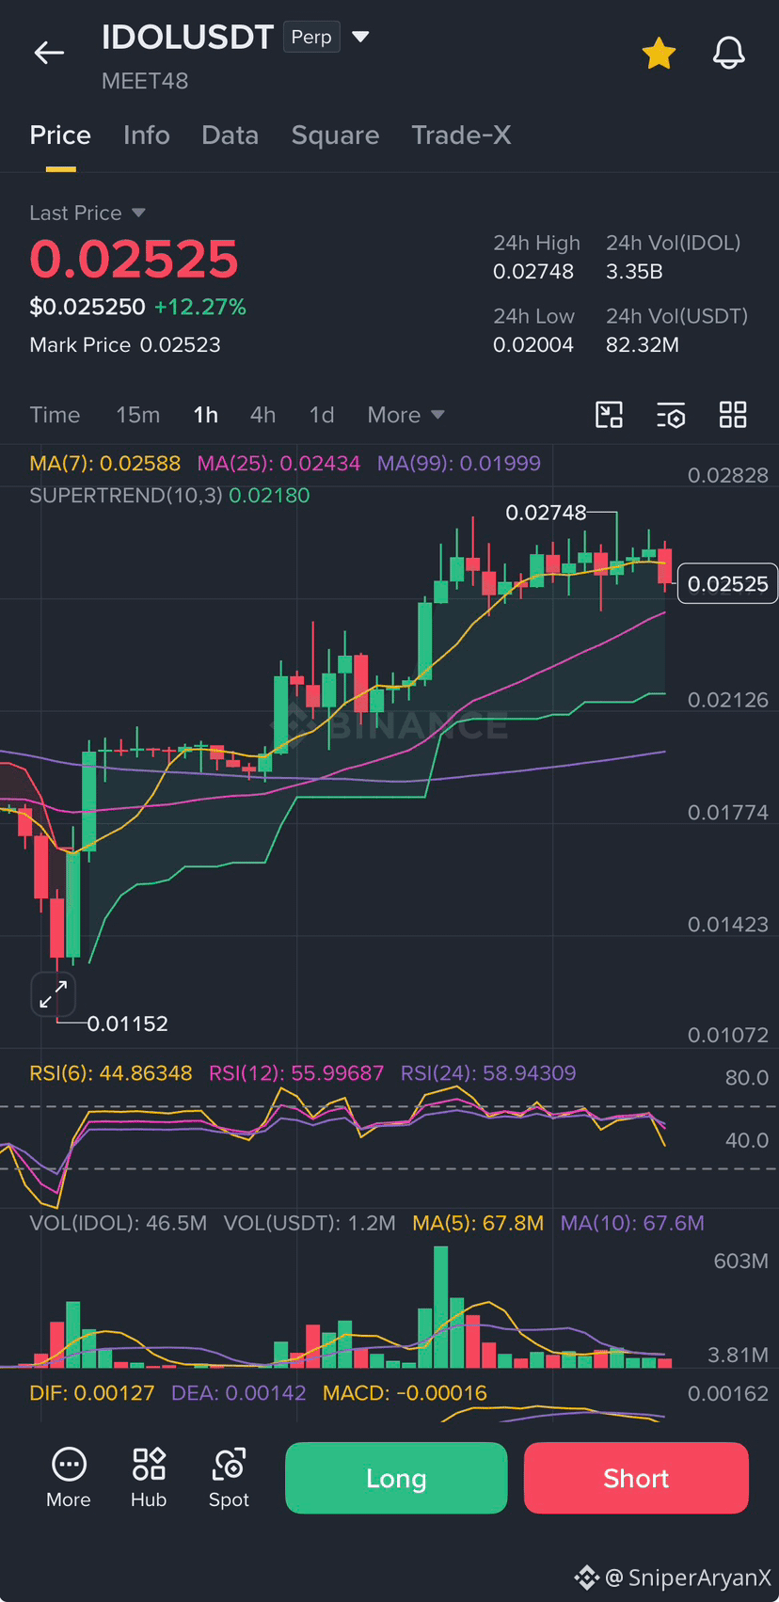
Task: Tap the DEA: 0.00142 label
Action: [239, 1393]
